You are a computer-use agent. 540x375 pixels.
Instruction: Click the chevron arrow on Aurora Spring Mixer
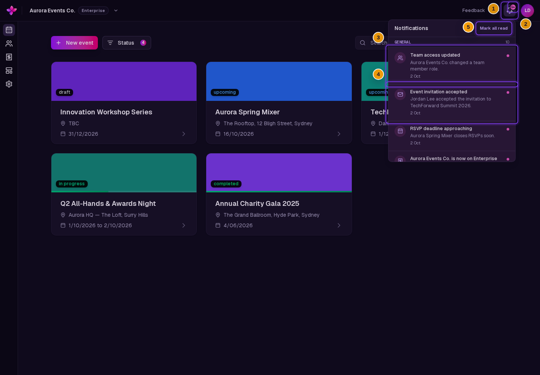point(339,134)
